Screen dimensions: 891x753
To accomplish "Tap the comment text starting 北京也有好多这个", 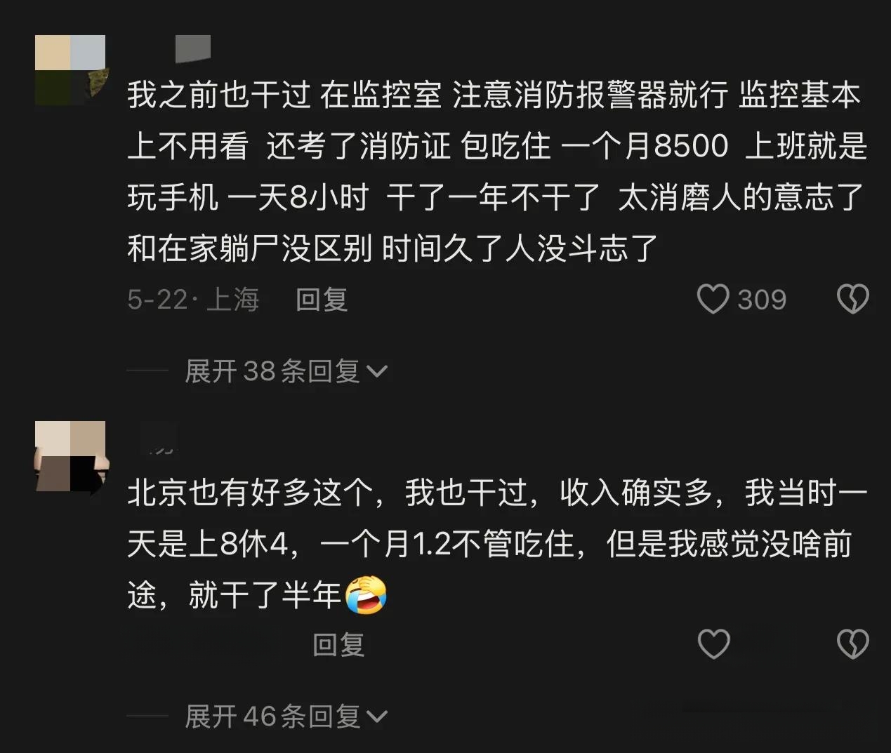I will 497,544.
